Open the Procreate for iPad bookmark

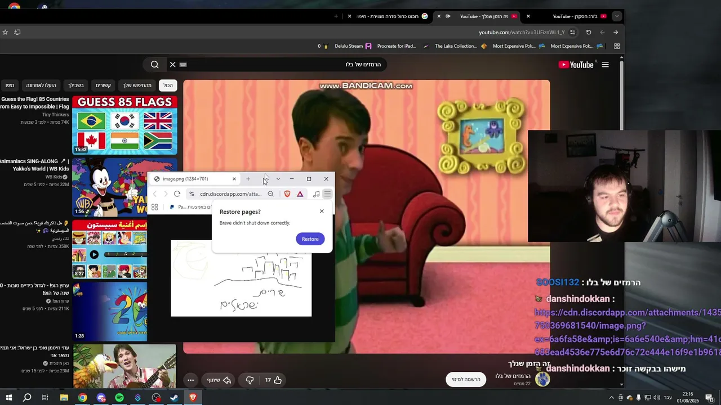403,46
